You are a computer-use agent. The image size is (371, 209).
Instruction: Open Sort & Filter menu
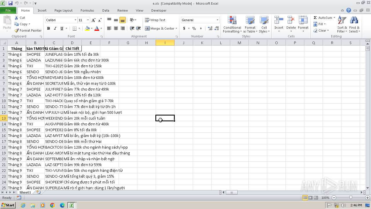pos(342,24)
